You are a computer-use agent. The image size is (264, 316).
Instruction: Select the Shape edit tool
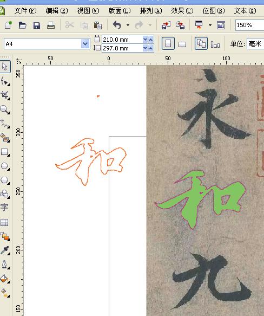5,81
